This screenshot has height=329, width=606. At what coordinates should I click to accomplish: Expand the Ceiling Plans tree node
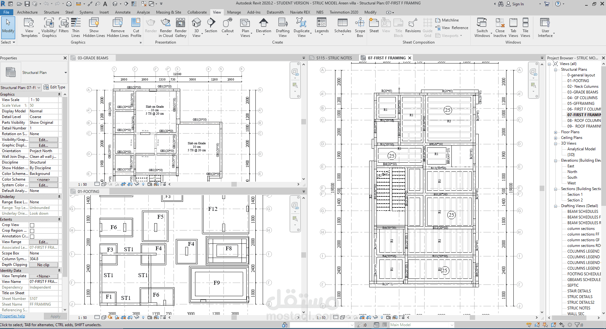pos(555,138)
